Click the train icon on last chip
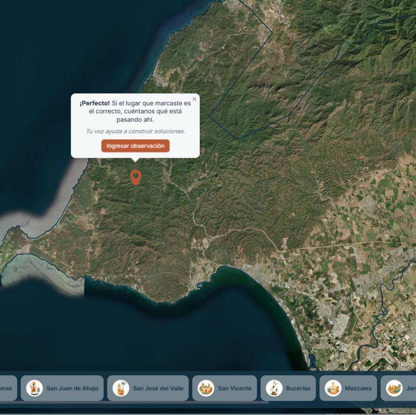Image resolution: width=416 pixels, height=415 pixels. [394, 388]
